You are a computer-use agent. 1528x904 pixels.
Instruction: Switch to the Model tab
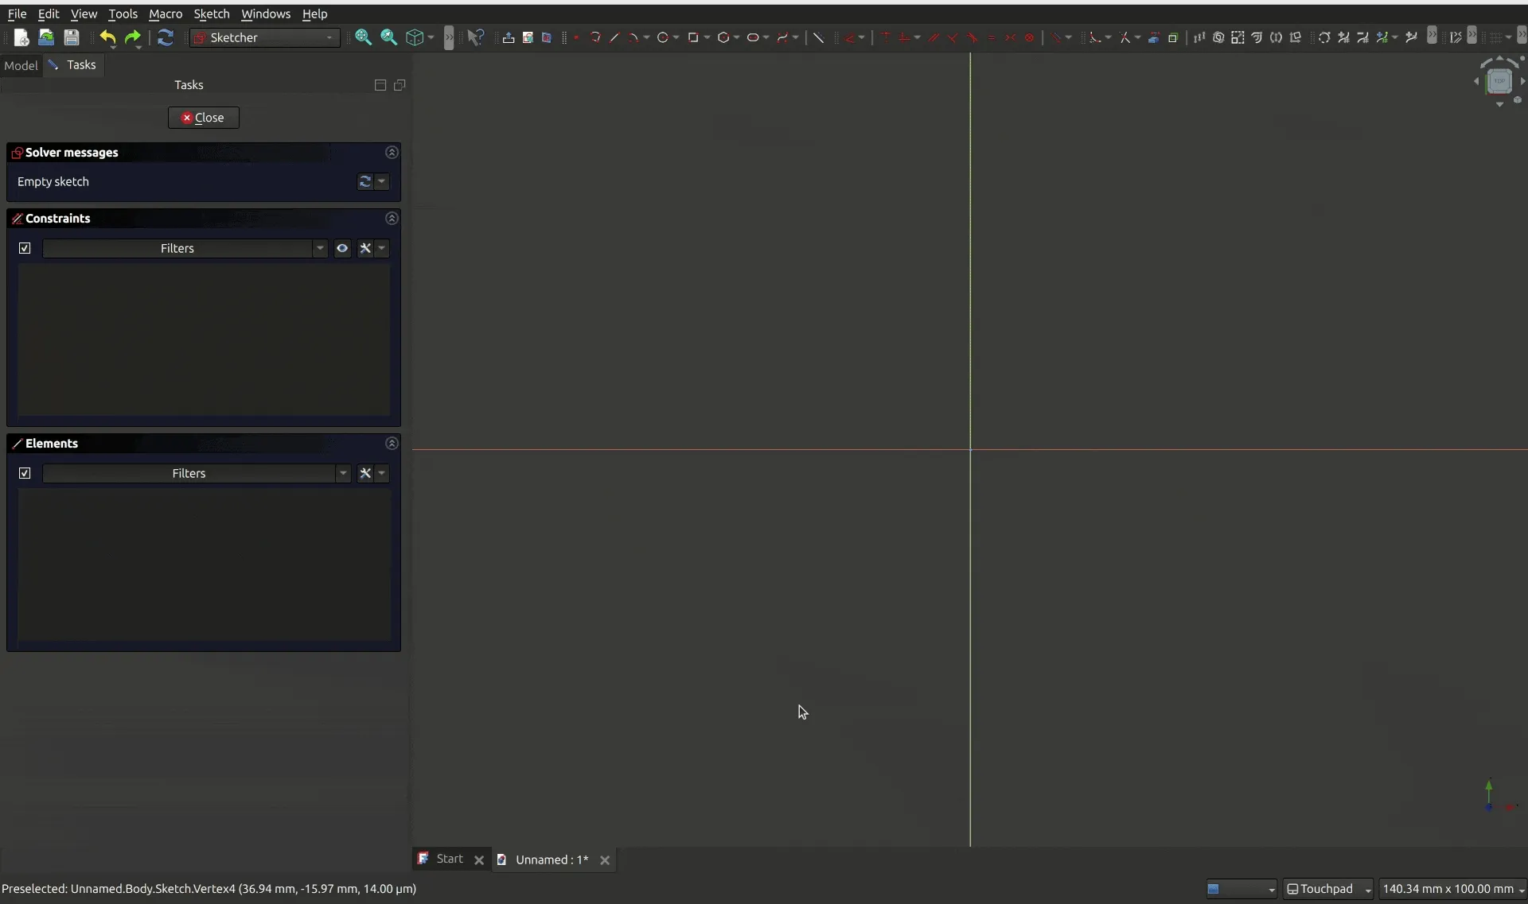(21, 65)
